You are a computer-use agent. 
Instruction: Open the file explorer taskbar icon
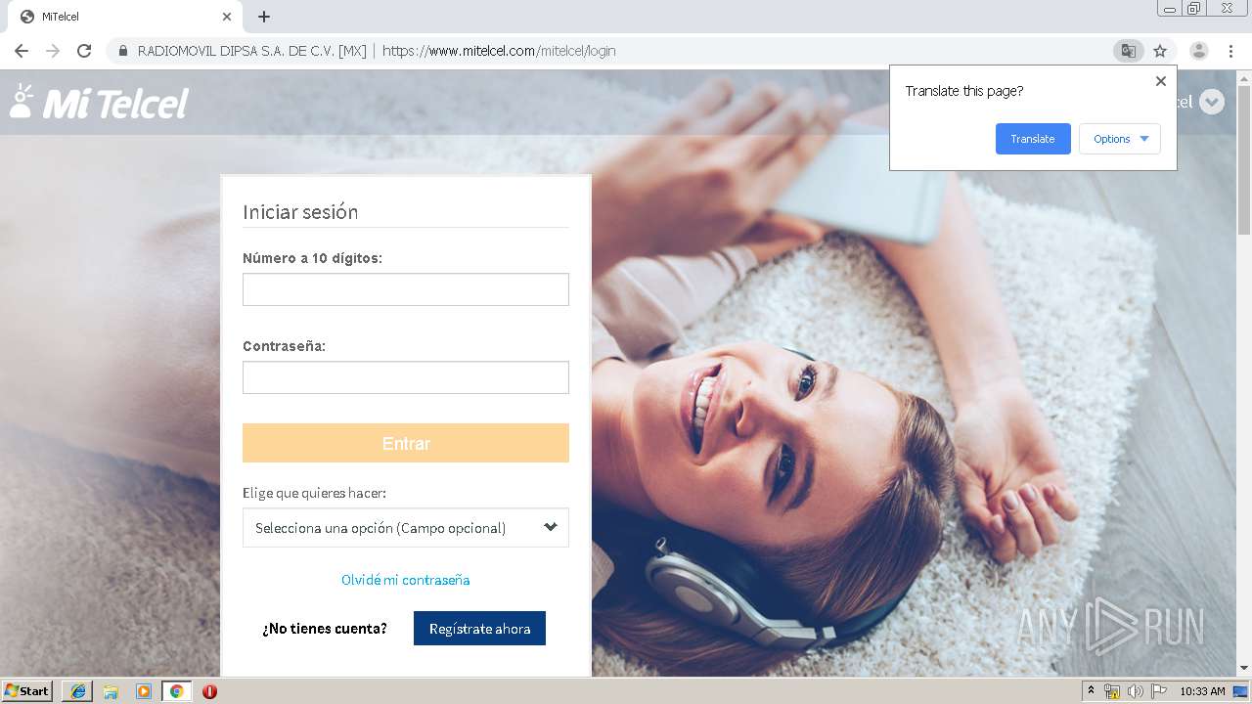[x=111, y=691]
